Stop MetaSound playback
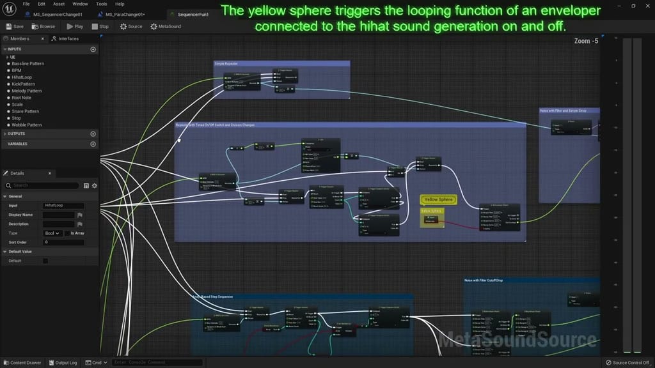 pyautogui.click(x=100, y=26)
